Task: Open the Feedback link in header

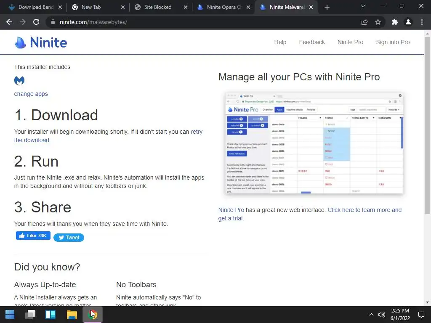Action: click(x=312, y=42)
